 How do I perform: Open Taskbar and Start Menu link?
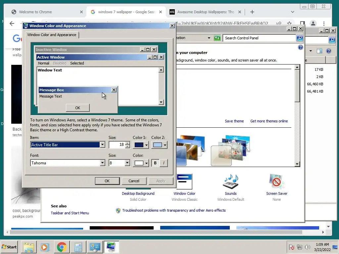[70, 213]
